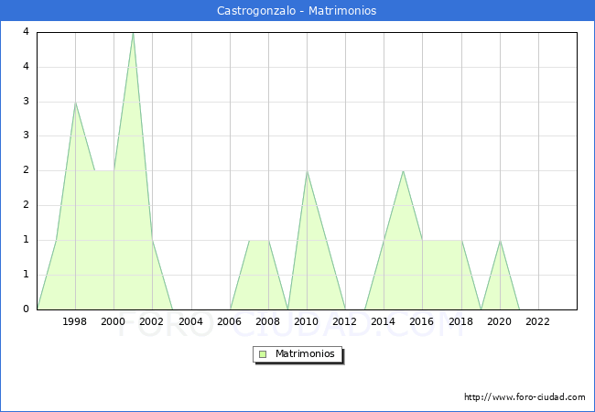The height and width of the screenshot is (412, 595).
Task: Click the Matrimonios legend label text
Action: click(x=306, y=354)
